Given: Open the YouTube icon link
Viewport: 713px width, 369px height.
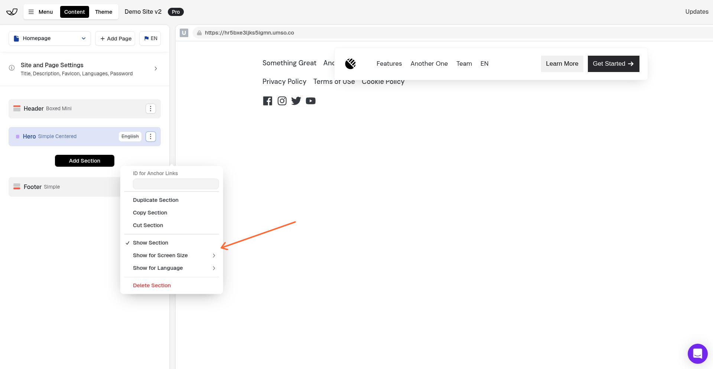Looking at the screenshot, I should [310, 101].
